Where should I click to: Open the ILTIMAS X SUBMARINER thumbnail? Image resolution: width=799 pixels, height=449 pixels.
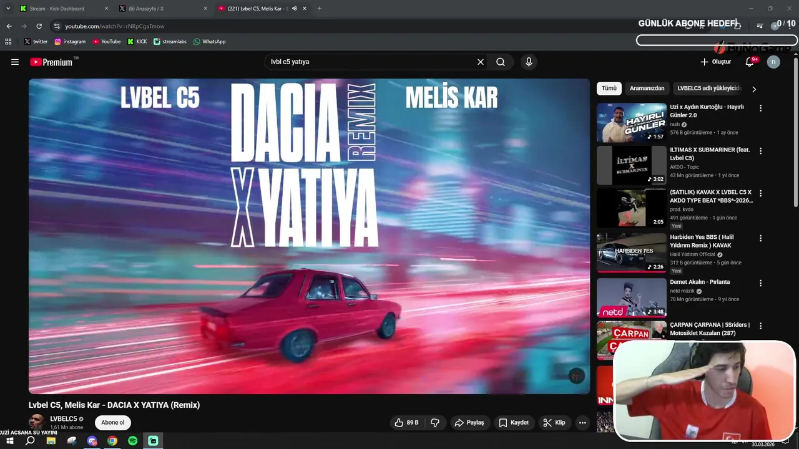click(x=632, y=165)
